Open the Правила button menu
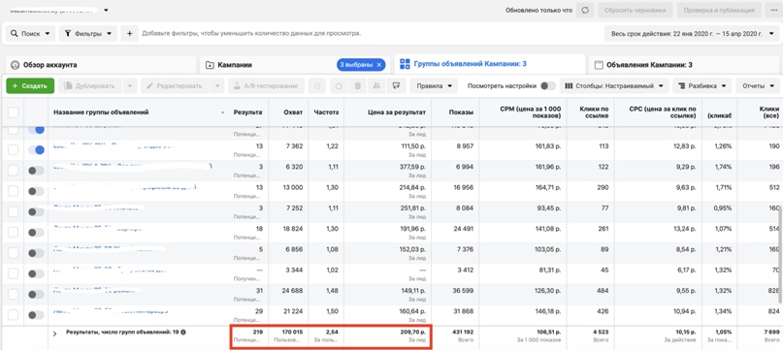This screenshot has width=783, height=350. coord(434,86)
